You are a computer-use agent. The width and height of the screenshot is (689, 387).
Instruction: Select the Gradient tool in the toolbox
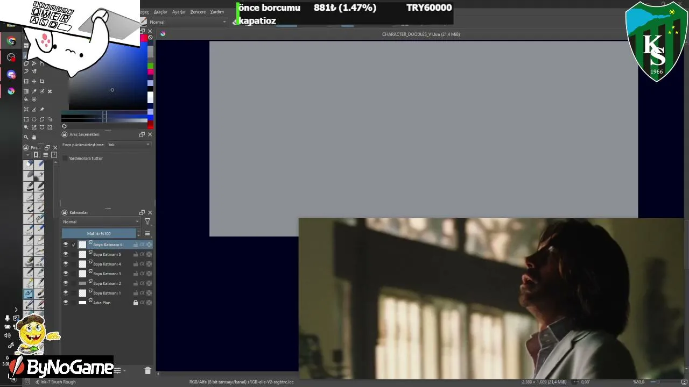[x=26, y=91]
